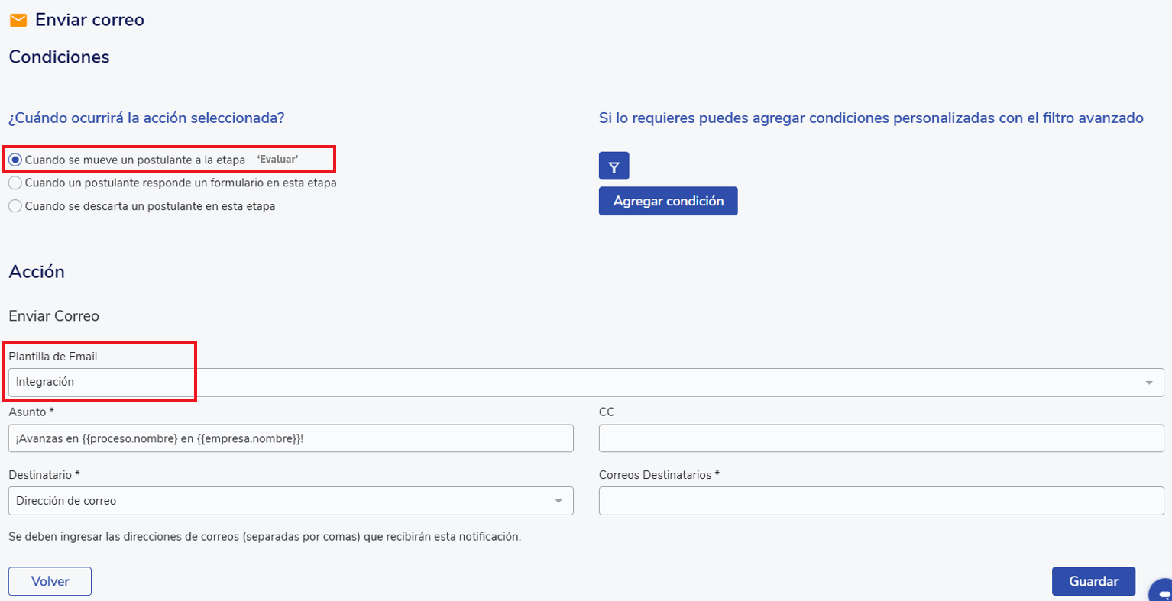Select 'Cuando se mueve un postulante' radio option

(x=15, y=160)
